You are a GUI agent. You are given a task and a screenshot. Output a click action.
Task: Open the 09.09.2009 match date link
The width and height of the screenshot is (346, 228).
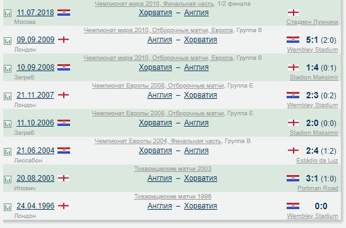(x=35, y=40)
